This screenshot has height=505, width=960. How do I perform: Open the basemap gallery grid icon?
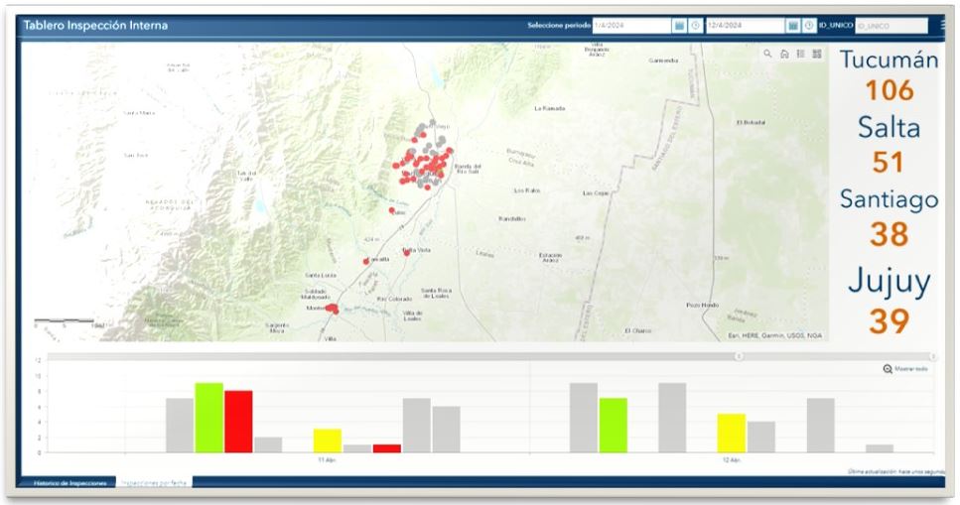pyautogui.click(x=816, y=54)
